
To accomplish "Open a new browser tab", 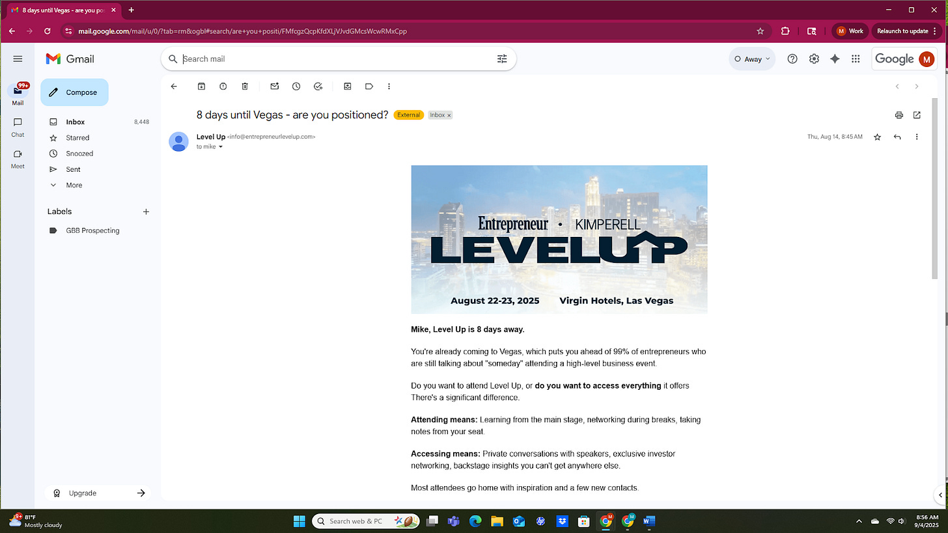I will pos(132,10).
